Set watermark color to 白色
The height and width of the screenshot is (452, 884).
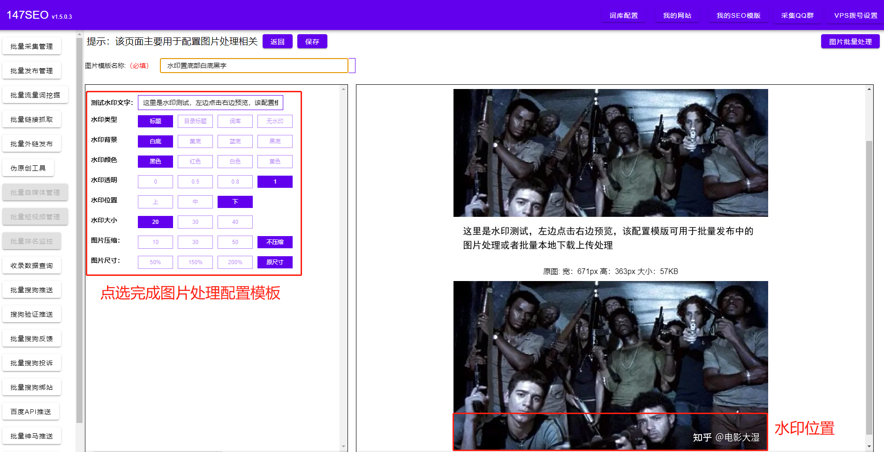click(x=235, y=162)
